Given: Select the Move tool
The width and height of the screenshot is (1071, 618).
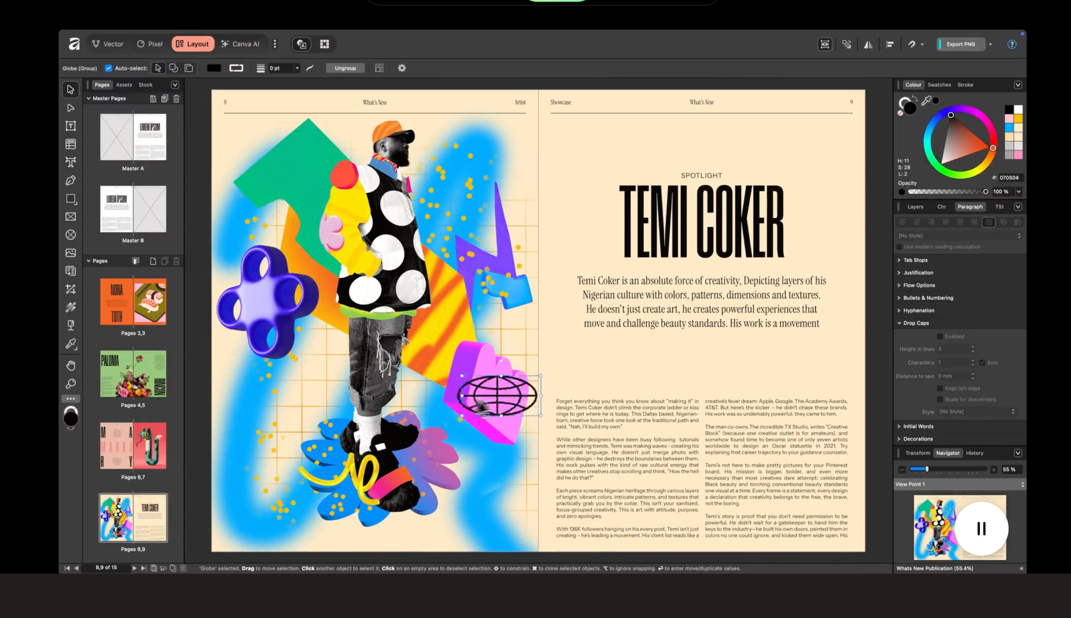Looking at the screenshot, I should pyautogui.click(x=71, y=89).
